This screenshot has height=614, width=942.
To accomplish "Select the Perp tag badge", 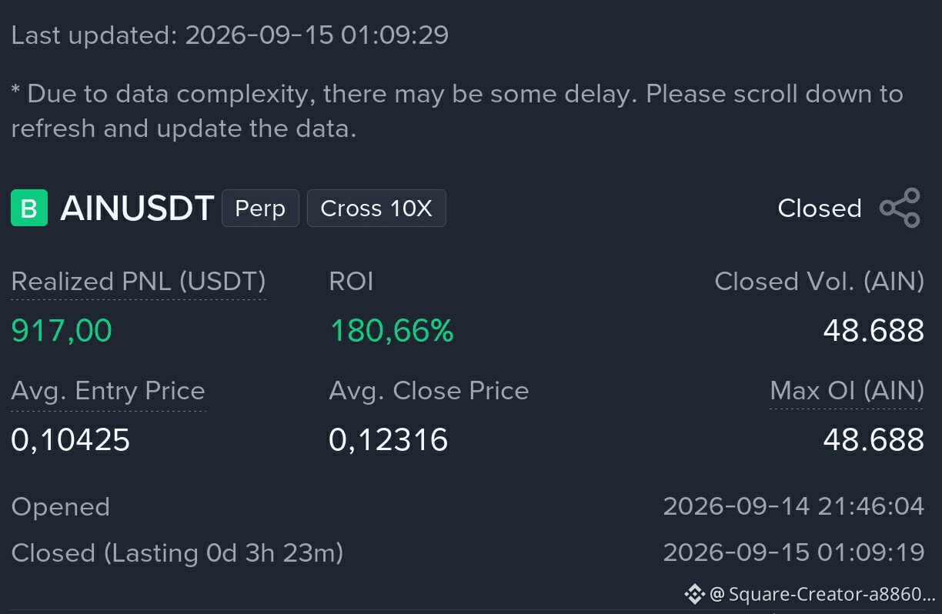I will click(260, 208).
